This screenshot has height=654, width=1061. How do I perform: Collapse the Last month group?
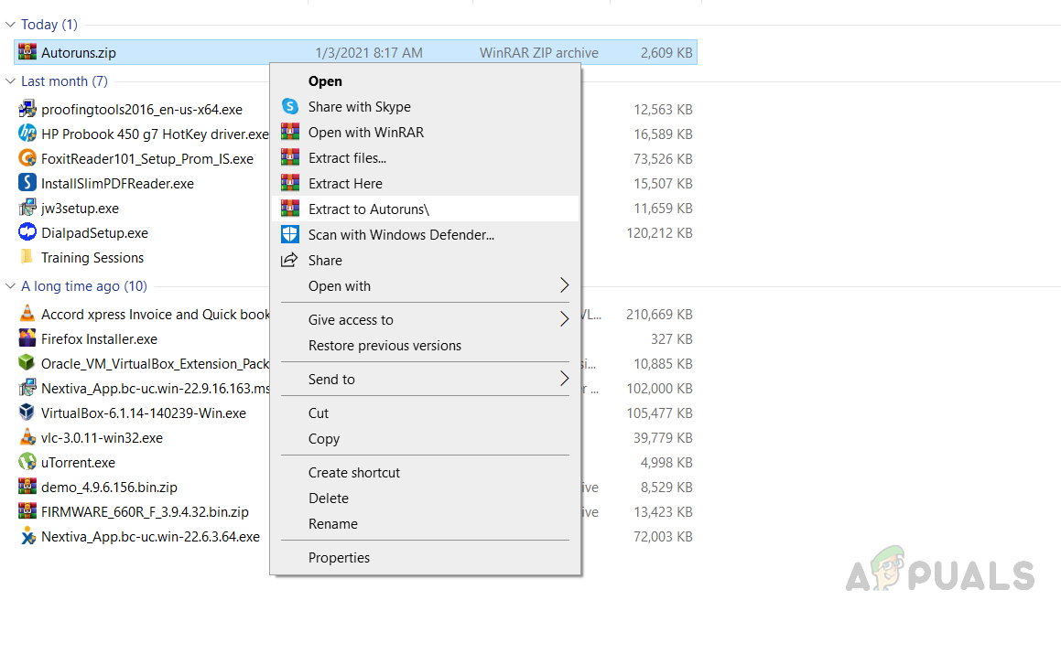pyautogui.click(x=11, y=81)
